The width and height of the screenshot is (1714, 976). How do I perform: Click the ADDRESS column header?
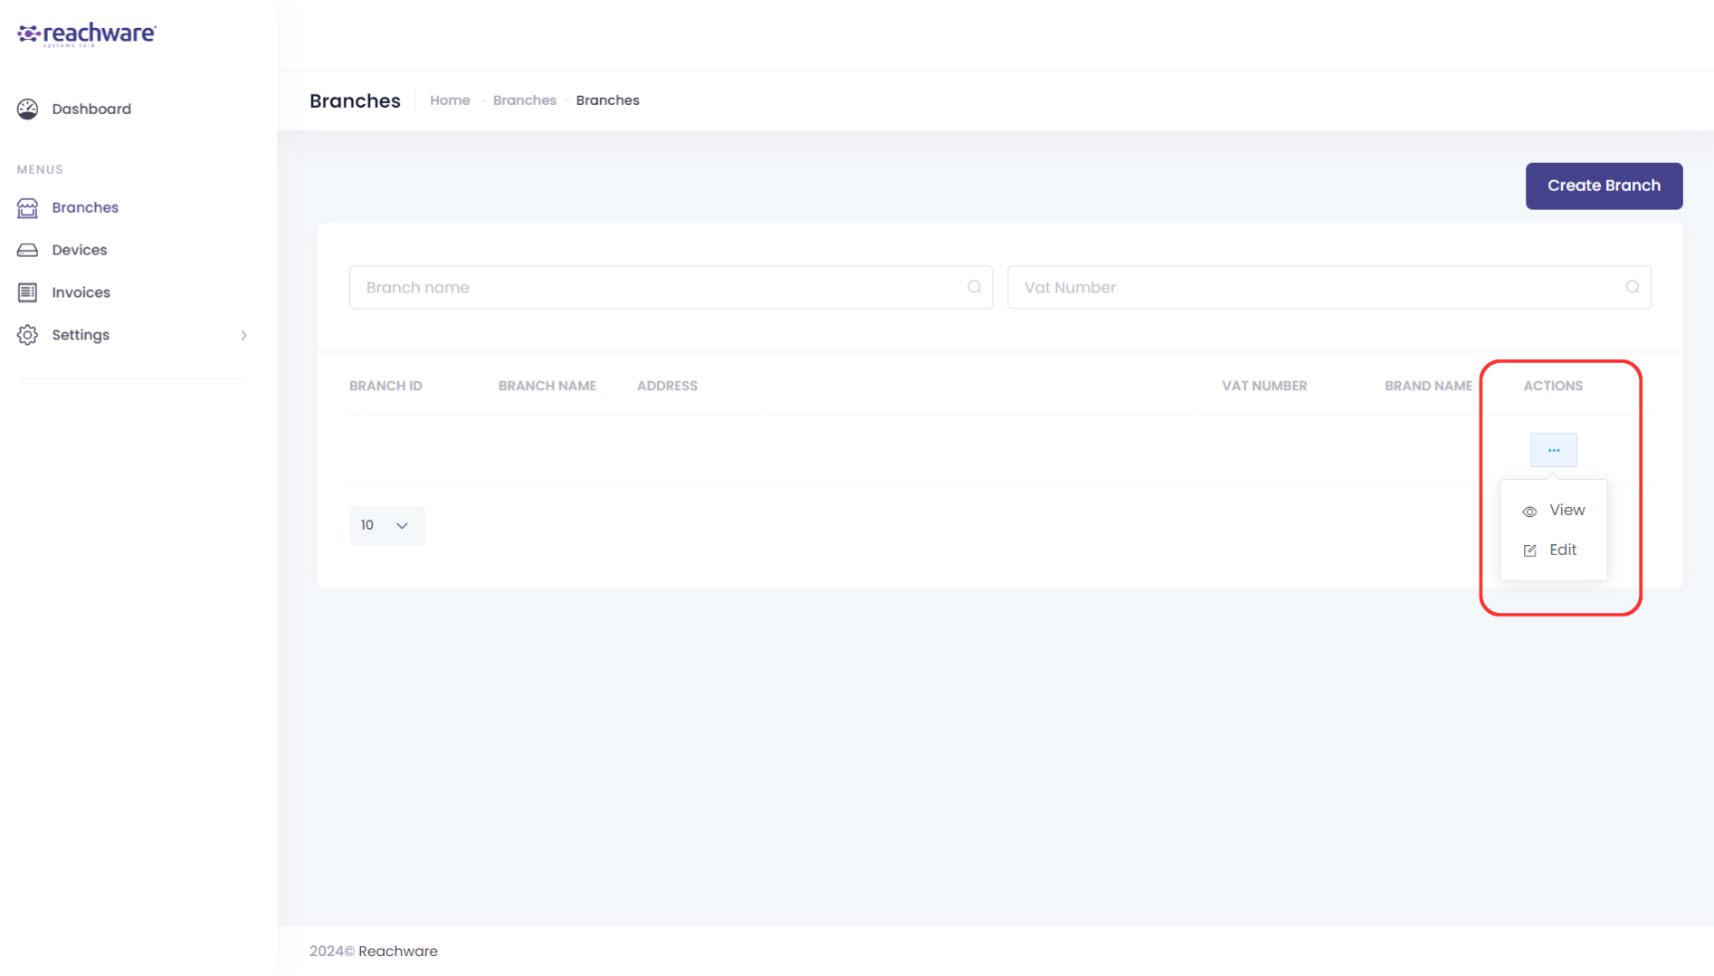pyautogui.click(x=667, y=386)
